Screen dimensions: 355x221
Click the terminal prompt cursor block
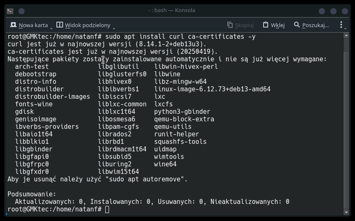click(107, 209)
